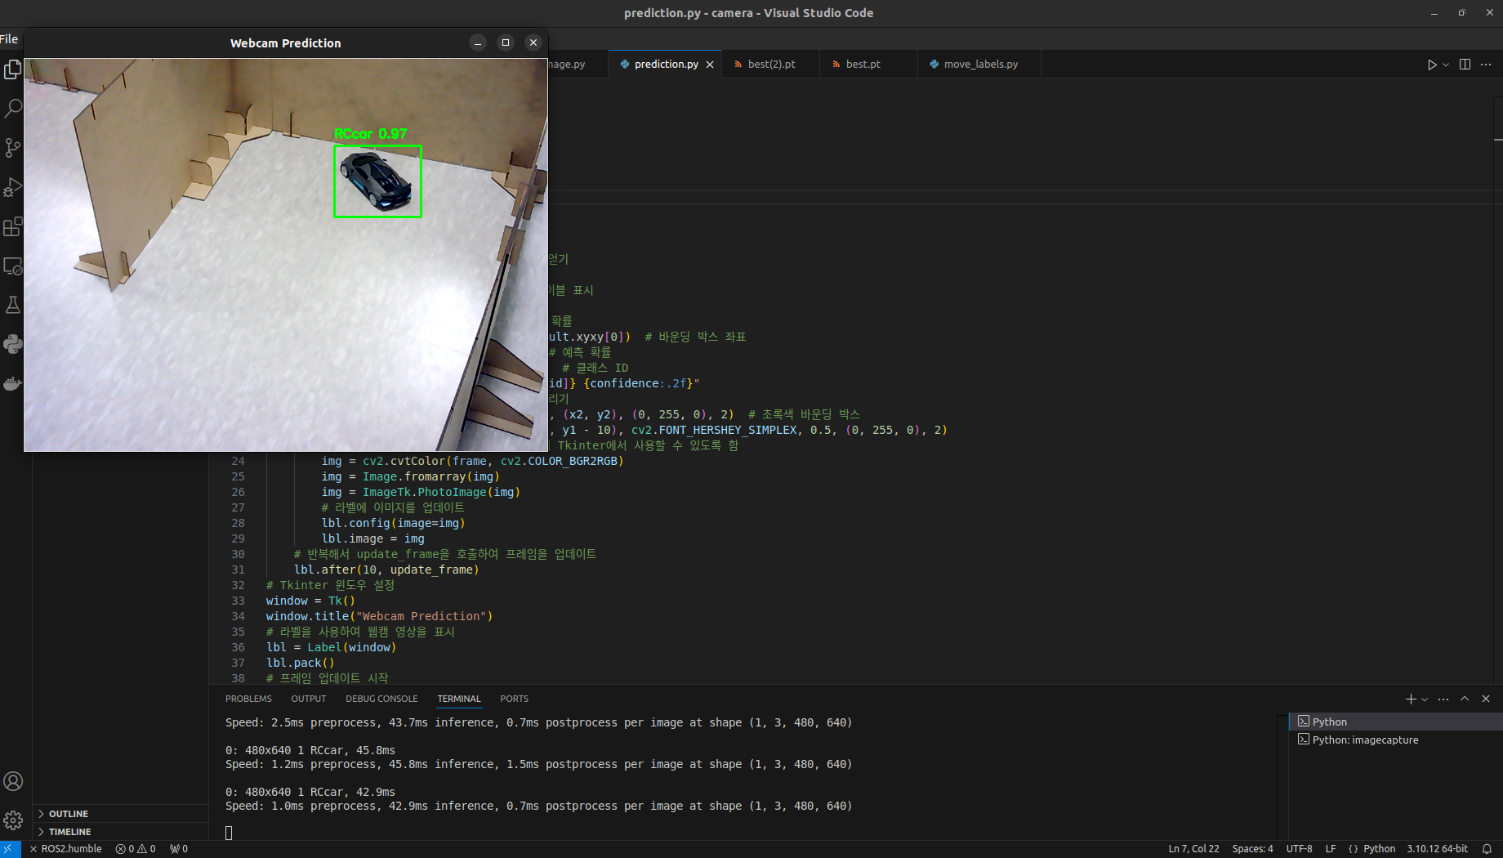Image resolution: width=1503 pixels, height=858 pixels.
Task: Open the terminal launch profile dropdown
Action: [1425, 699]
